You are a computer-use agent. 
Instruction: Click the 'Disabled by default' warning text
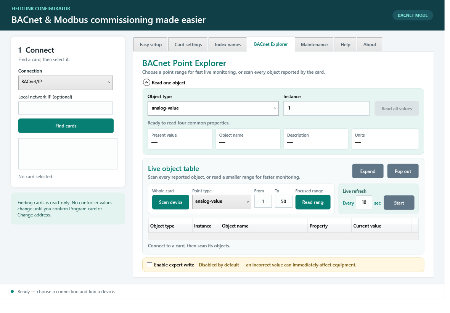tap(278, 265)
